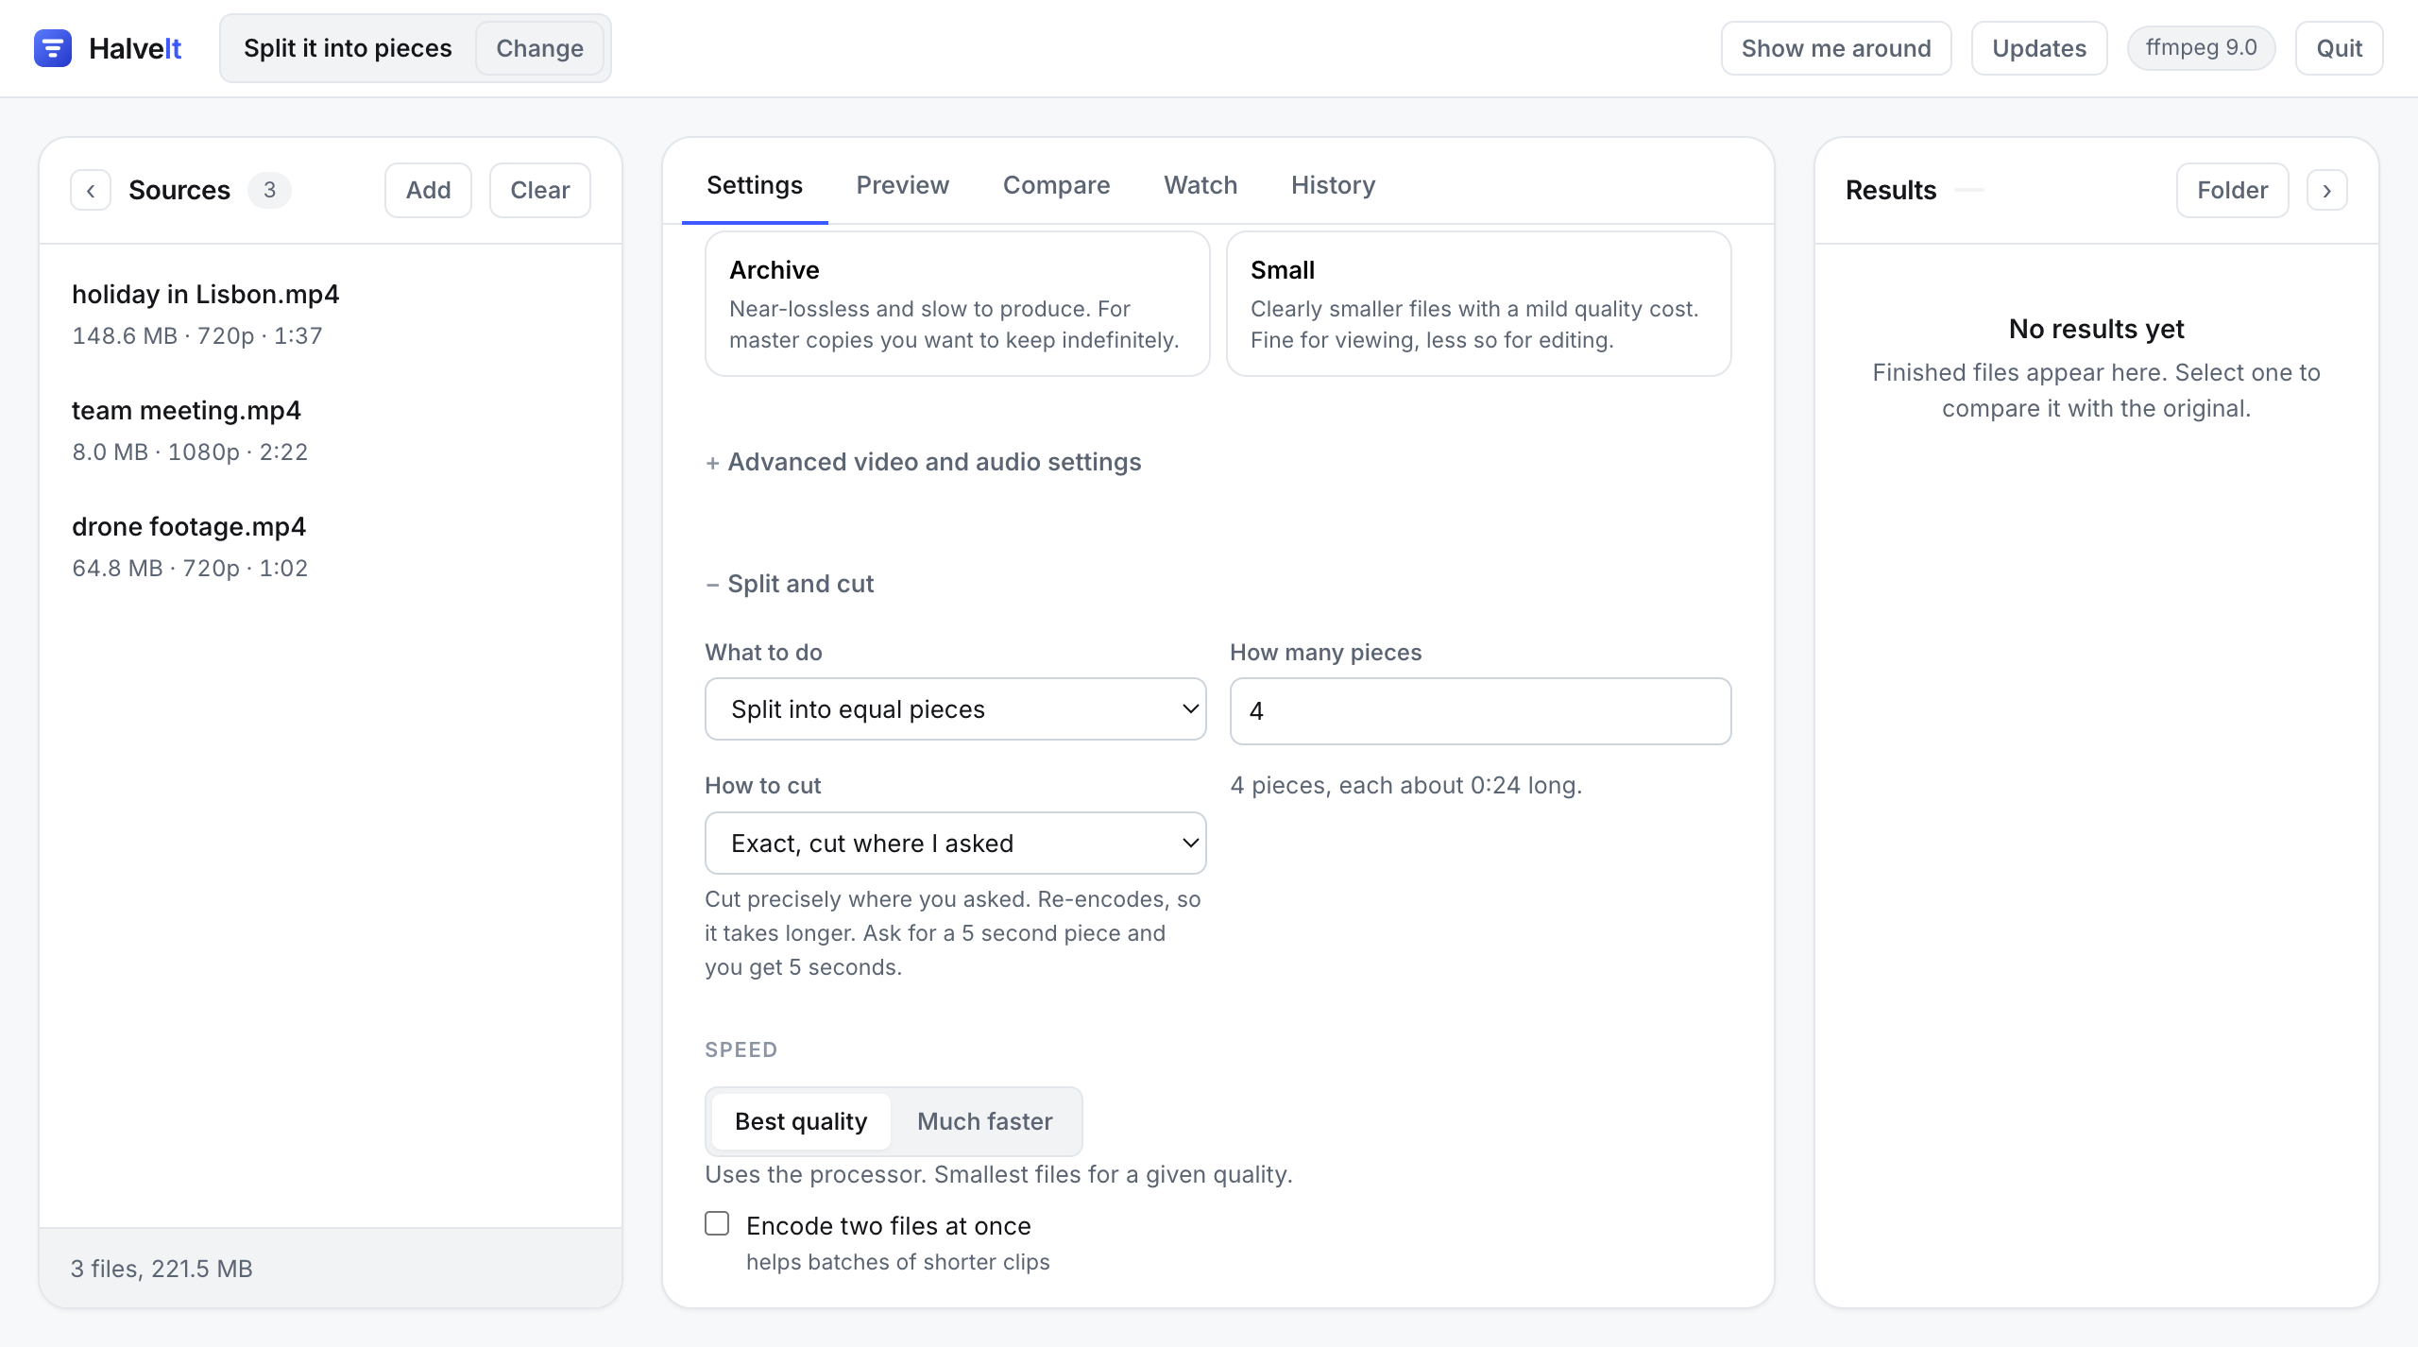Collapse the Results panel with the right chevron
2418x1347 pixels.
(x=2326, y=191)
